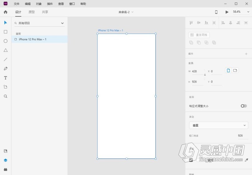The width and height of the screenshot is (252, 175).
Task: Align left edges
Action: pos(223,23)
